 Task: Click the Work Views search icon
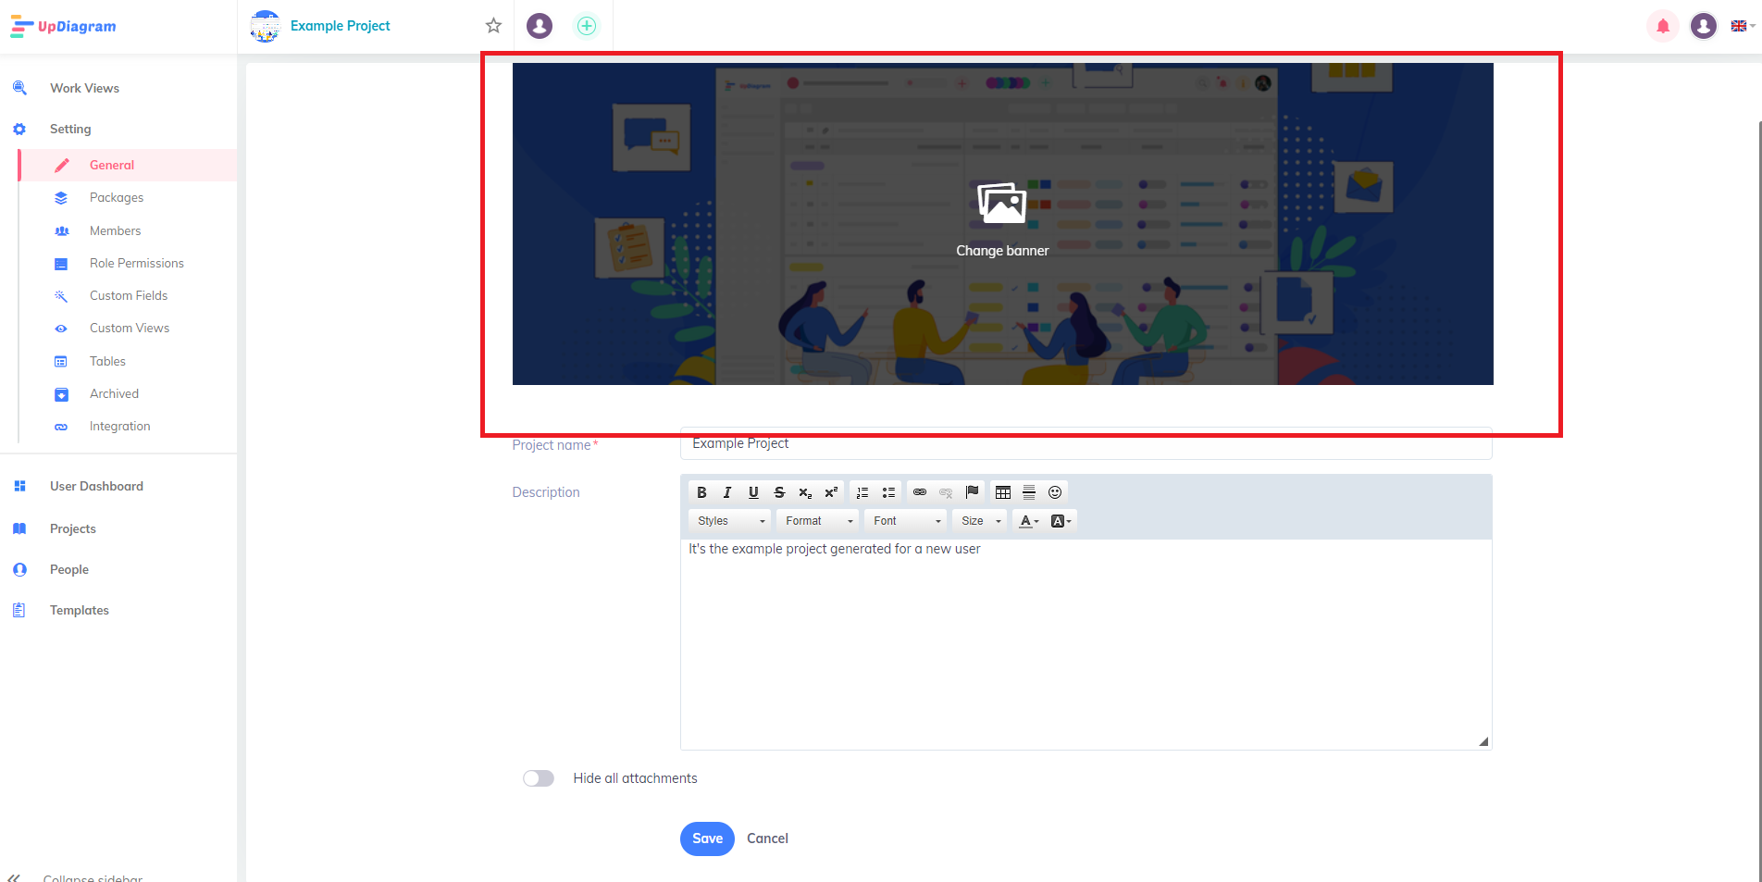19,88
